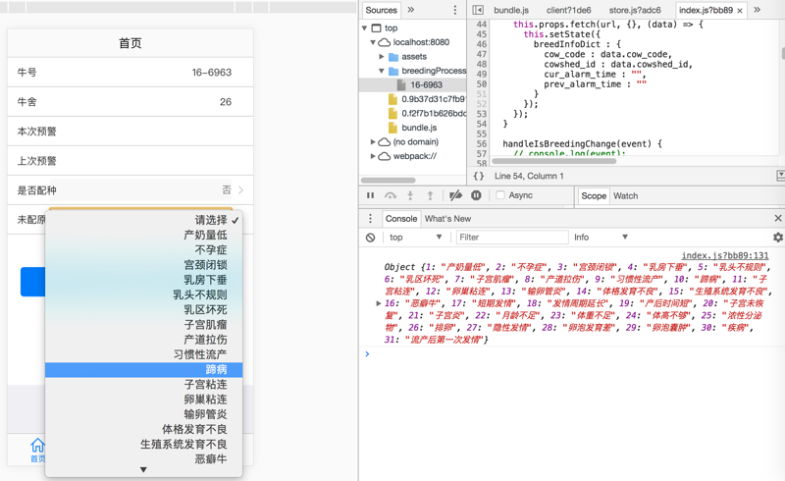Image resolution: width=785 pixels, height=481 pixels.
Task: Select Watch tab in debugger
Action: tap(626, 196)
